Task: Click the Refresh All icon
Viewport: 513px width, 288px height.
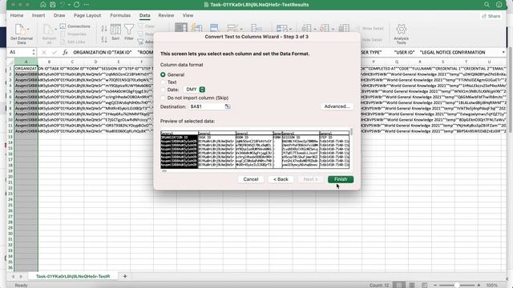Action: point(48,30)
